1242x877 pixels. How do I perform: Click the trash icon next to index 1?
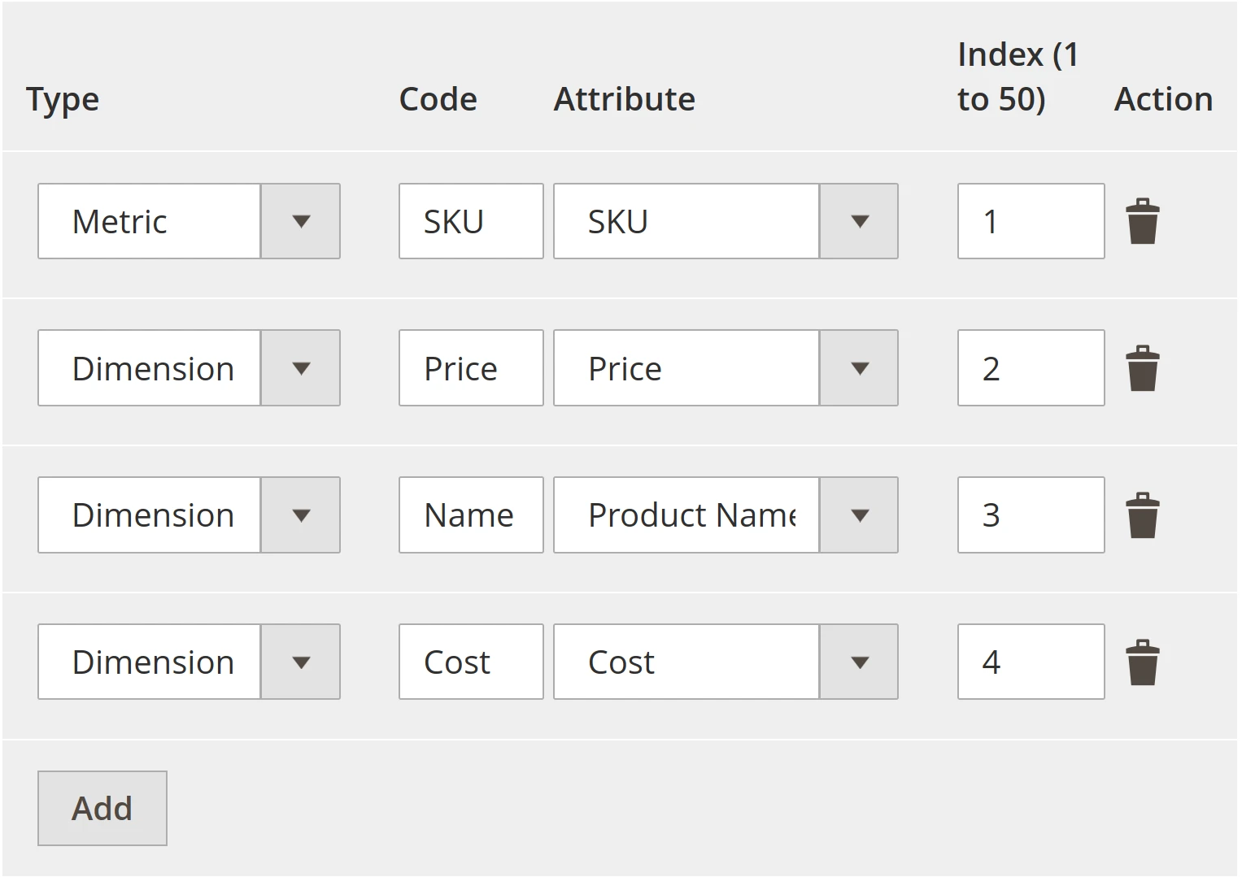(x=1142, y=221)
